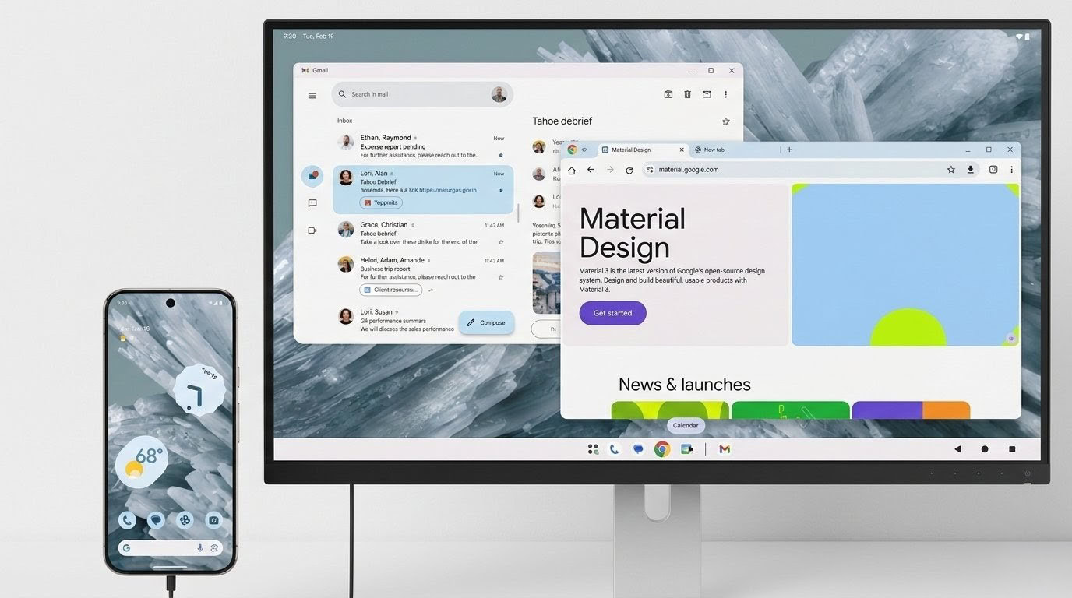Mark the email unread with envelope icon
Image resolution: width=1072 pixels, height=598 pixels.
click(x=707, y=94)
